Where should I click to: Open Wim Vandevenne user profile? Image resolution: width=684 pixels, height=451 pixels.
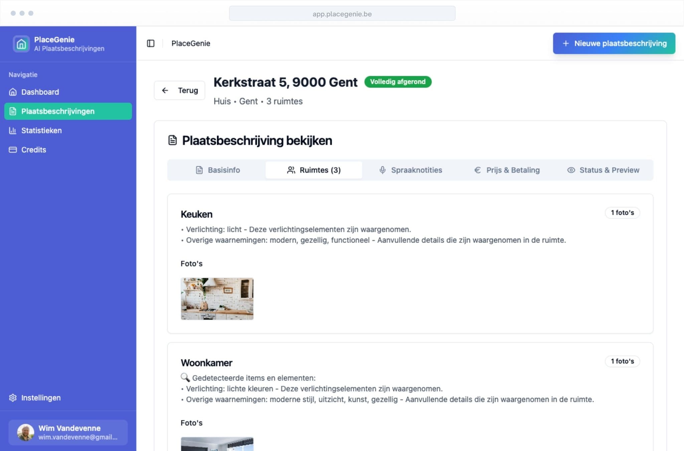point(68,432)
